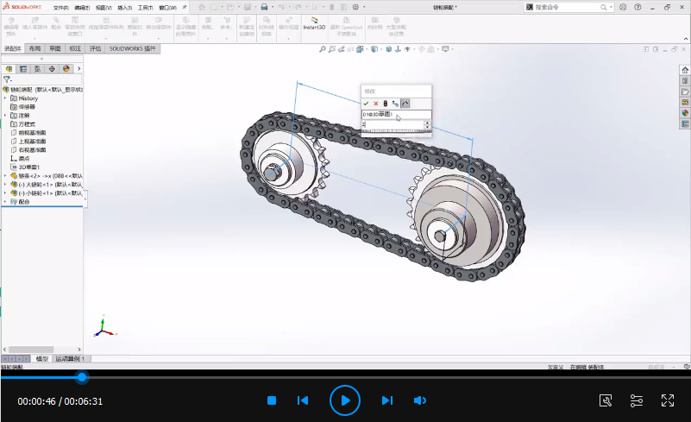Stop the video with the square button
The height and width of the screenshot is (422, 691).
point(272,400)
